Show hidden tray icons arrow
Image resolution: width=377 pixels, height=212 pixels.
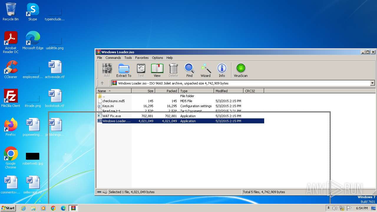pyautogui.click(x=328, y=208)
